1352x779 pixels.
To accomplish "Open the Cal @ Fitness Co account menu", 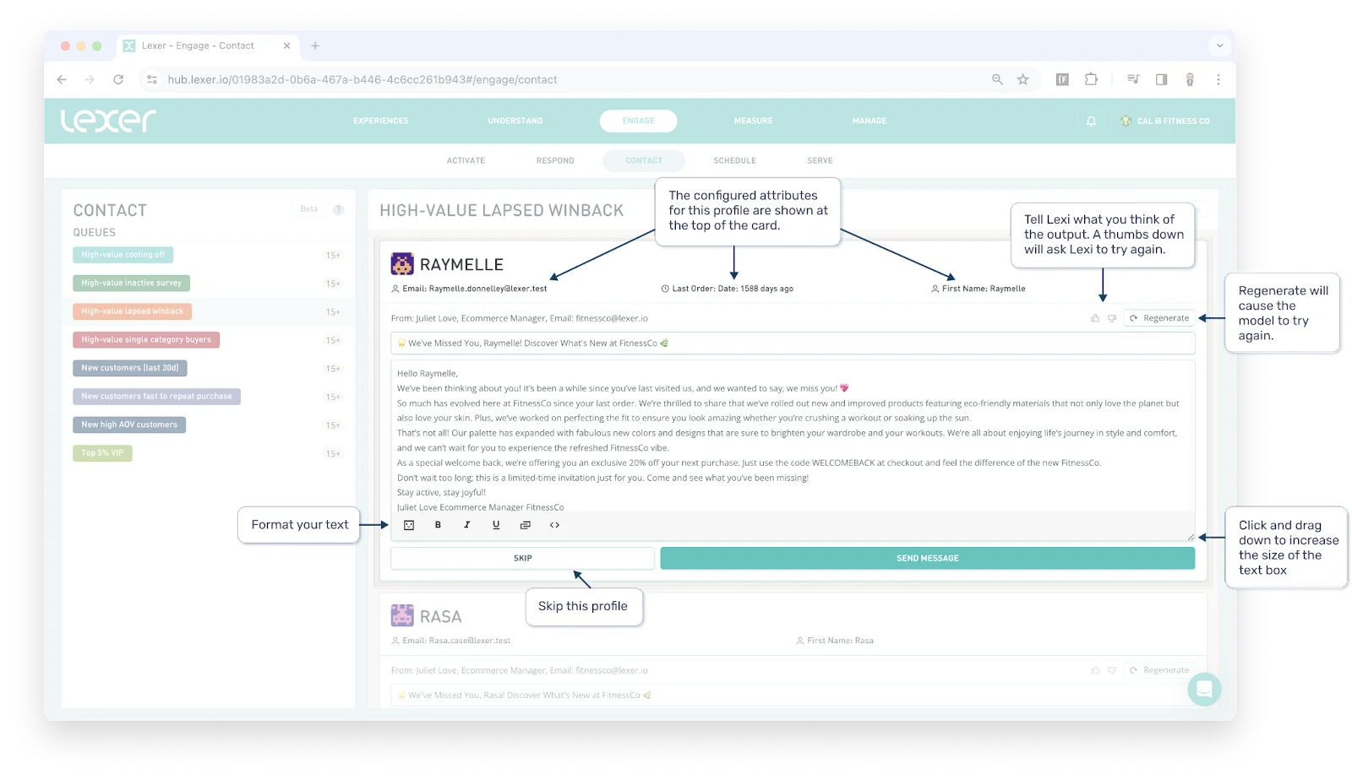I will [1164, 121].
